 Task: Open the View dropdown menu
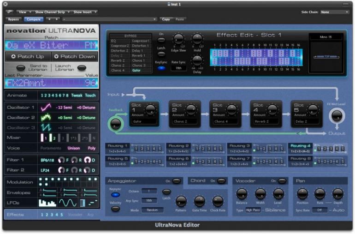(x=24, y=12)
